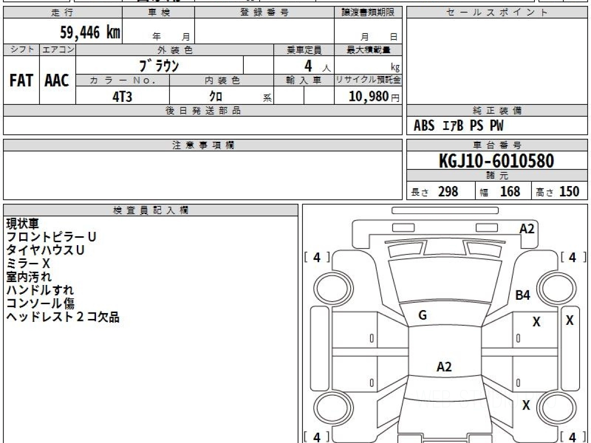Click the 譲渡書類期限 header
This screenshot has width=591, height=443.
click(x=368, y=13)
